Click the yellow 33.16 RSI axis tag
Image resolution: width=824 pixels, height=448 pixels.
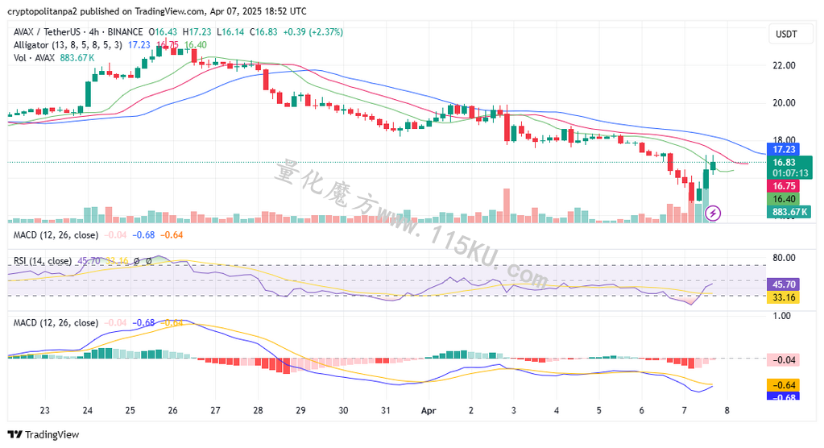pyautogui.click(x=784, y=297)
